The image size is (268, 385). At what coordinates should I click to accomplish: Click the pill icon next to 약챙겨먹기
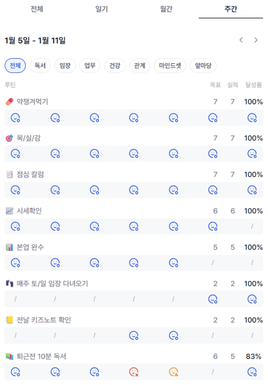click(x=9, y=102)
